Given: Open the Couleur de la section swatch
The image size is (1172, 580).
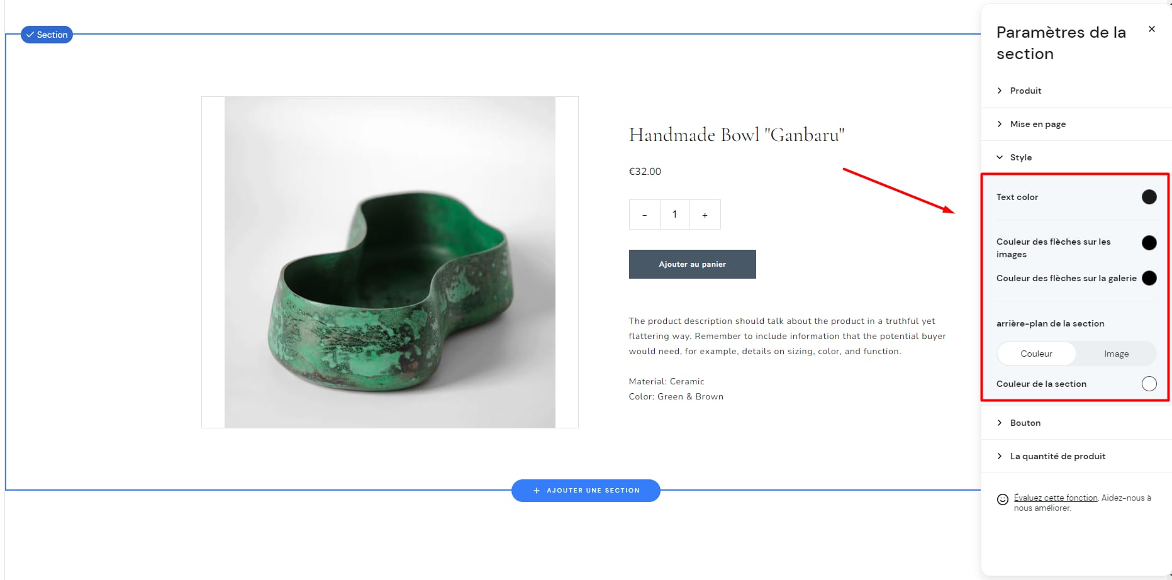Looking at the screenshot, I should point(1149,384).
